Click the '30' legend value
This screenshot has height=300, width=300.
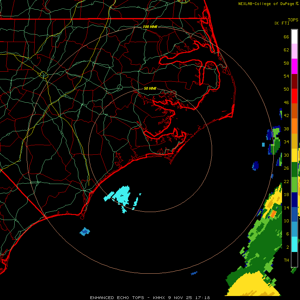[x=286, y=155]
